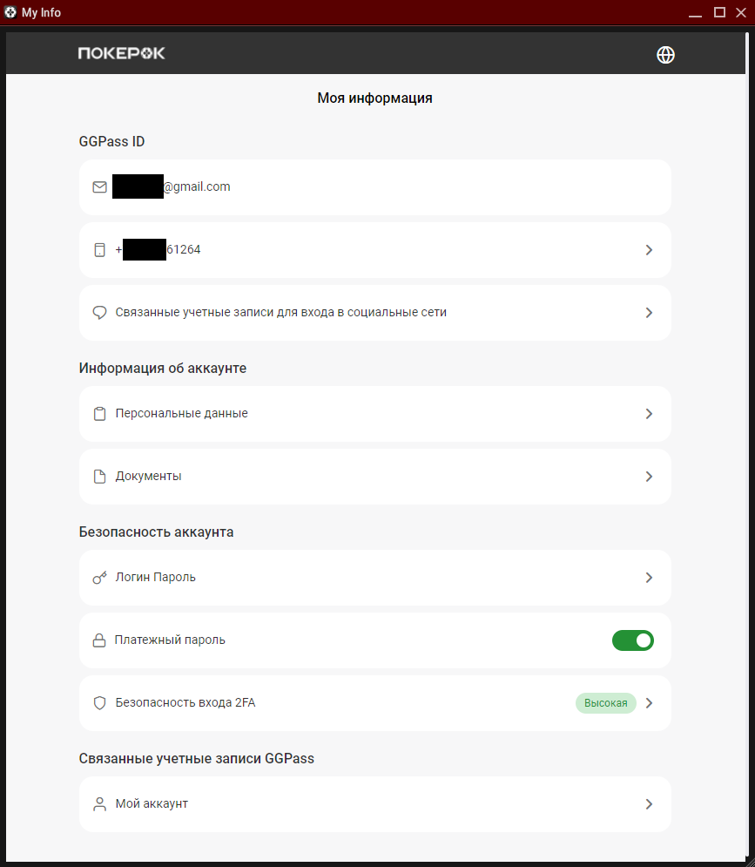
Task: Click the lock icon on Платежный пароль row
Action: point(99,640)
